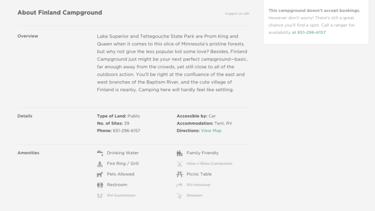This screenshot has width=375, height=211.
Task: Click the Restroom icon
Action: pyautogui.click(x=100, y=184)
